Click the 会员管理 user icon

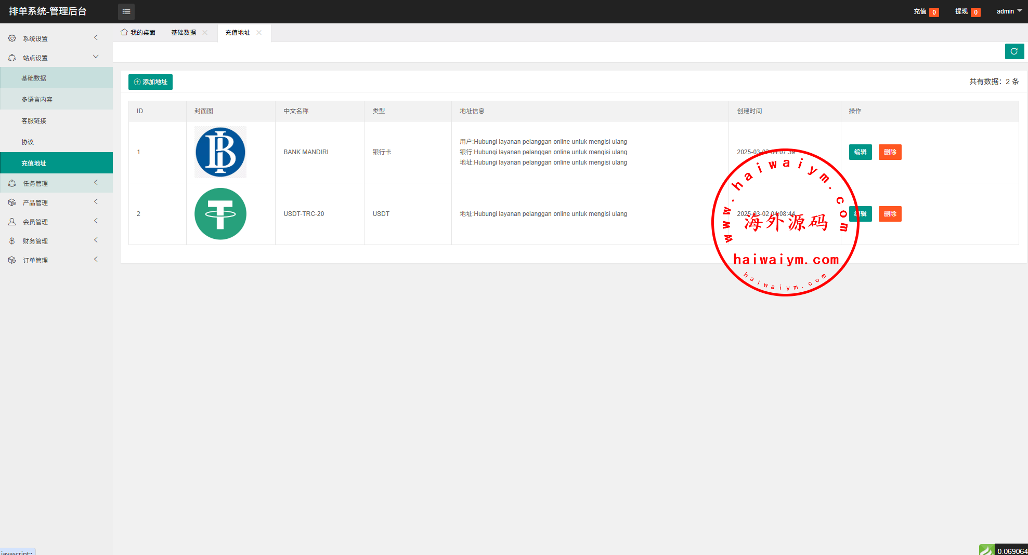click(12, 222)
